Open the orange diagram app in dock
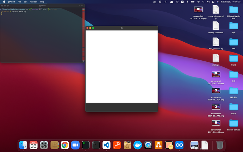This screenshot has width=243, height=152. point(158,145)
